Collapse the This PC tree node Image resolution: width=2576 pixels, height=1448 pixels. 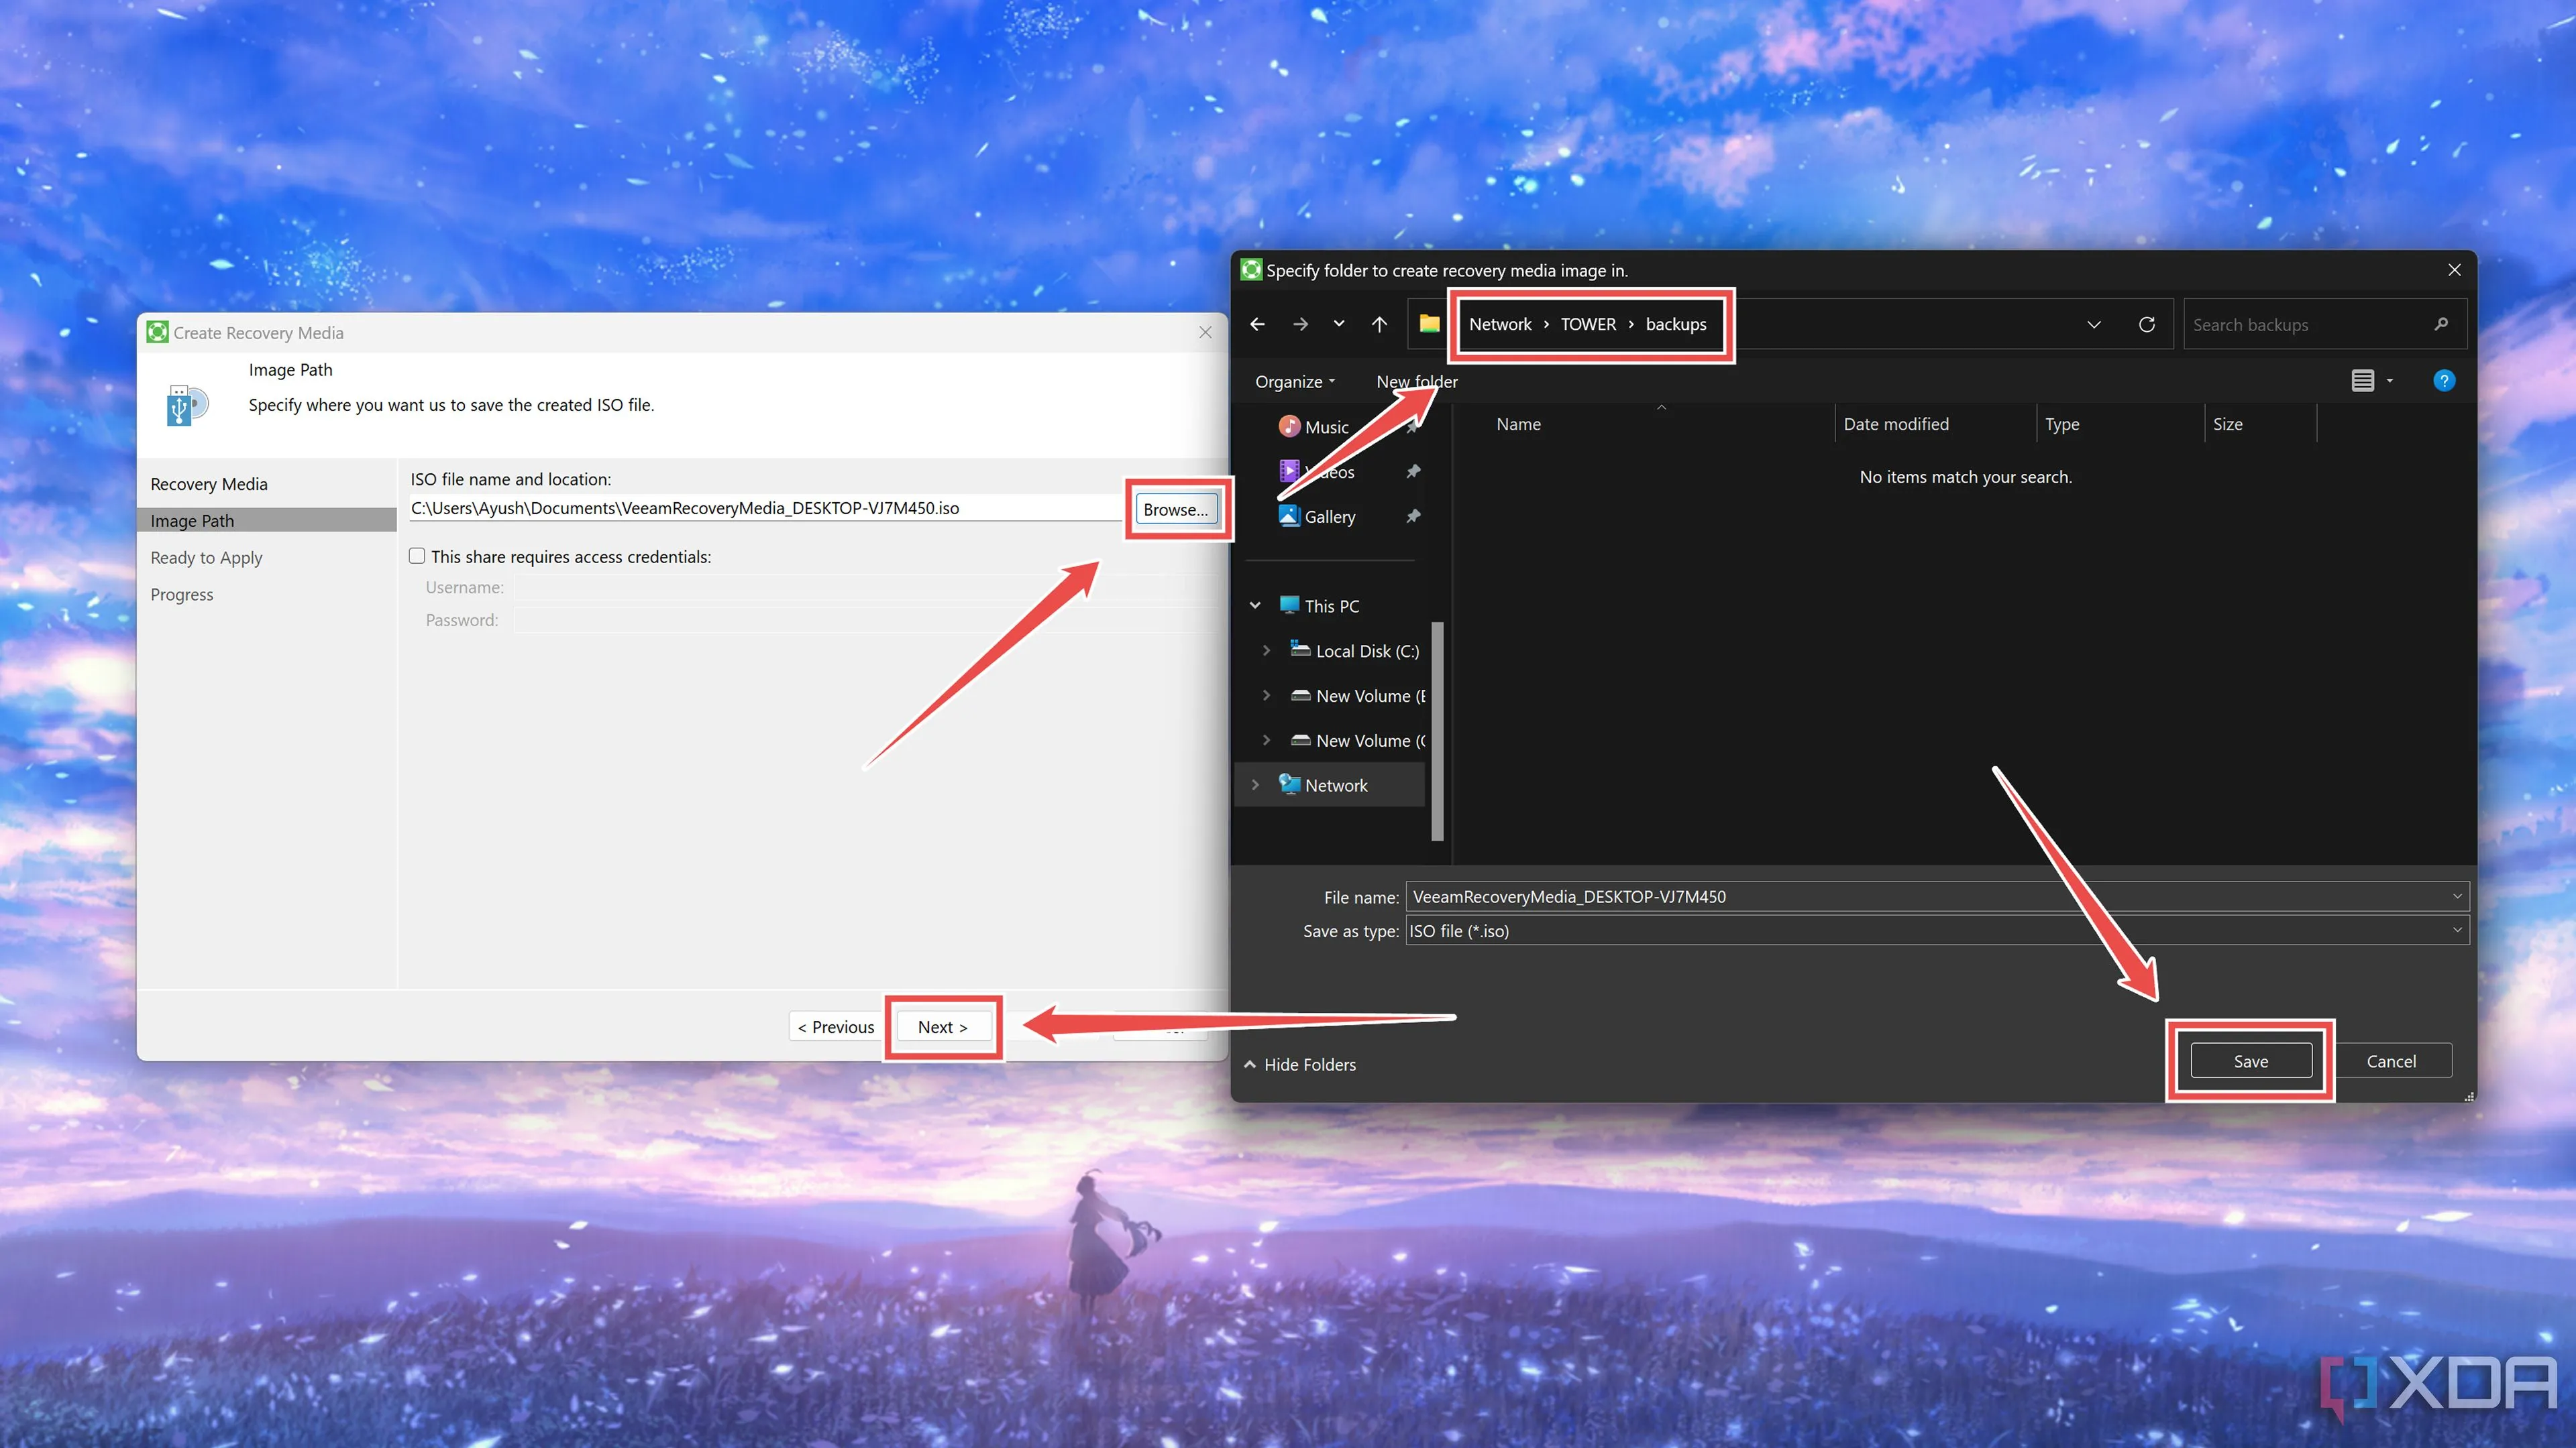coord(1255,605)
